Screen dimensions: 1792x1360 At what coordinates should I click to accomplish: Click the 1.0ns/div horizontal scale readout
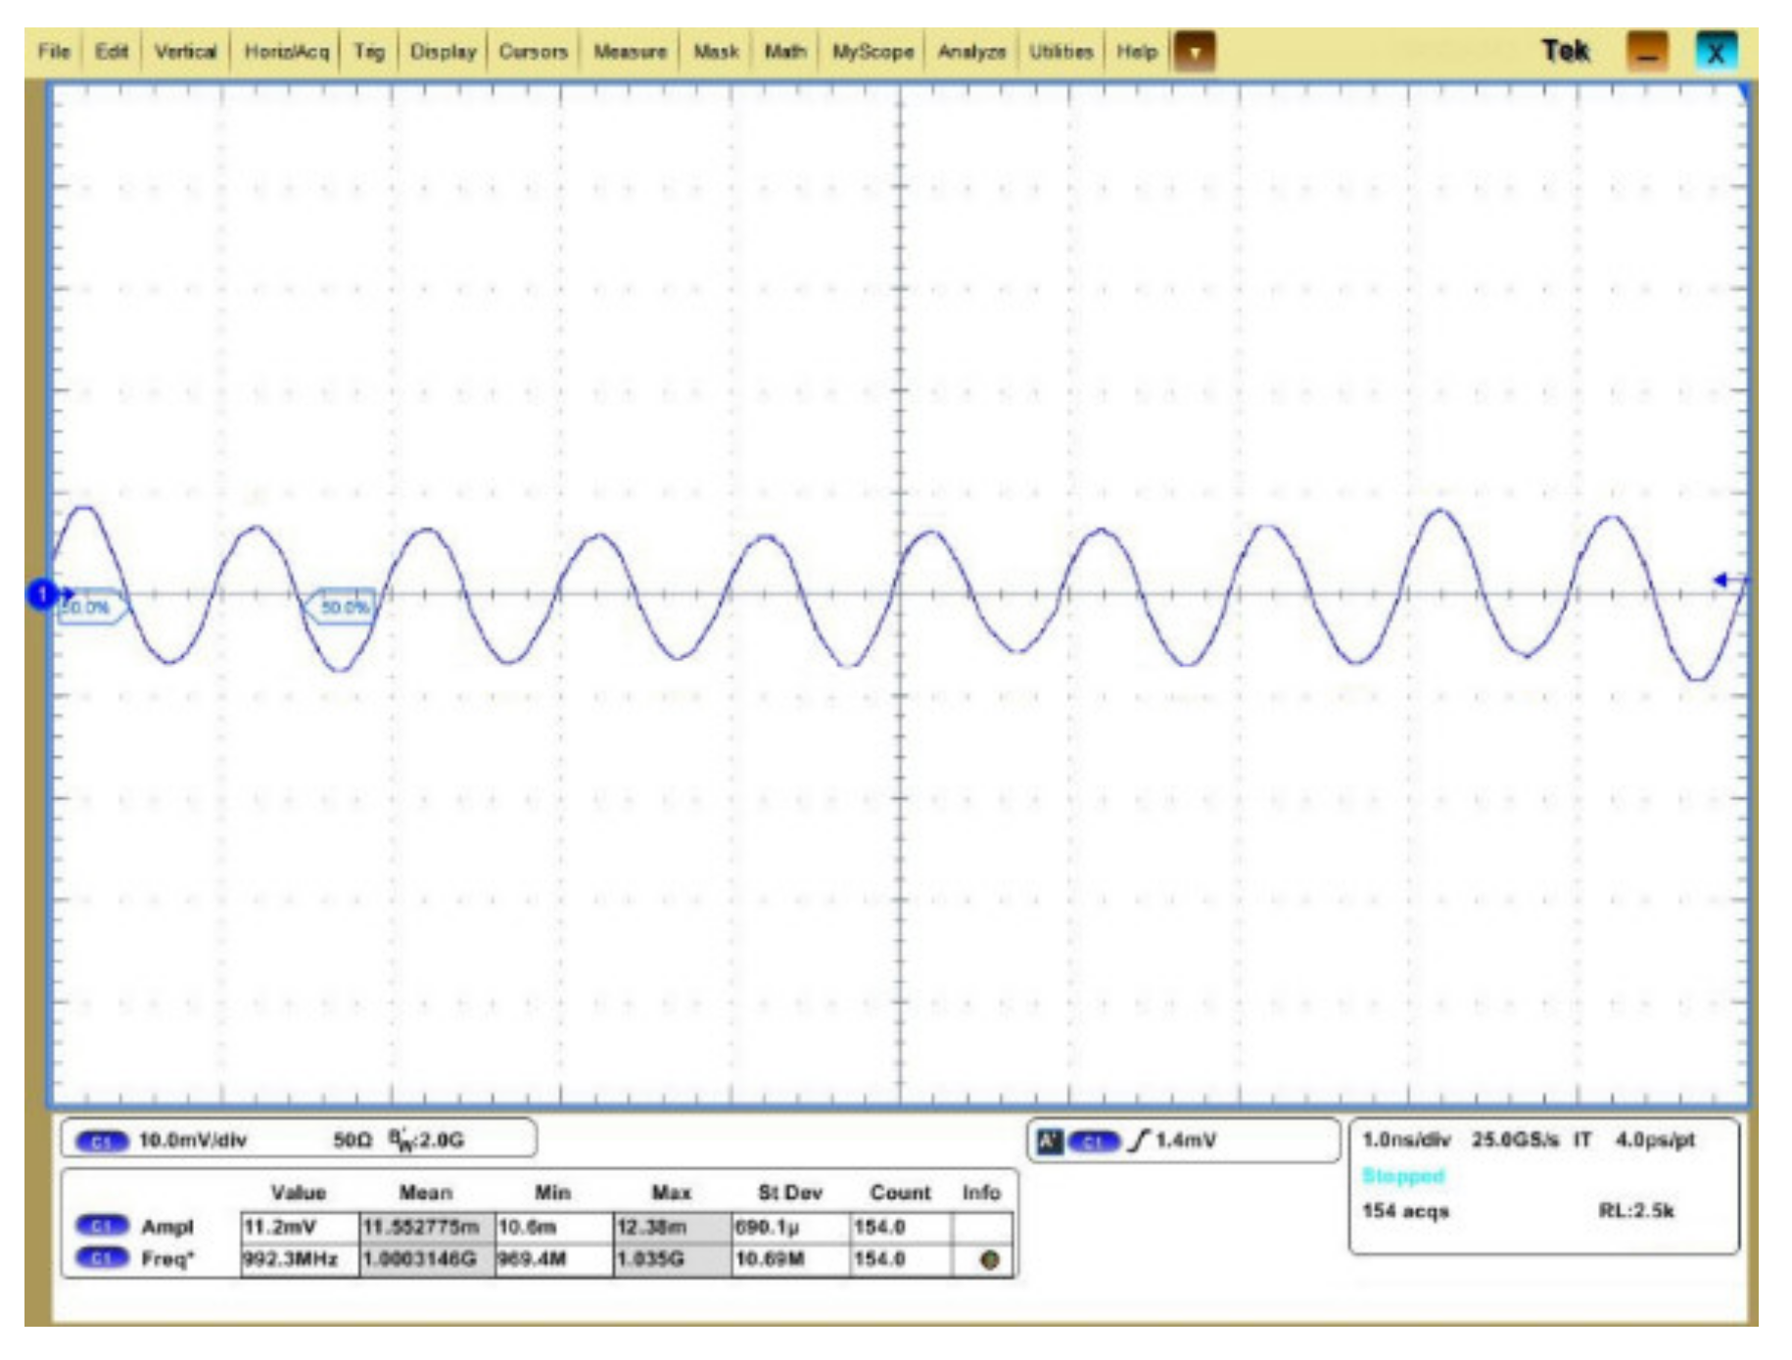pyautogui.click(x=1406, y=1140)
